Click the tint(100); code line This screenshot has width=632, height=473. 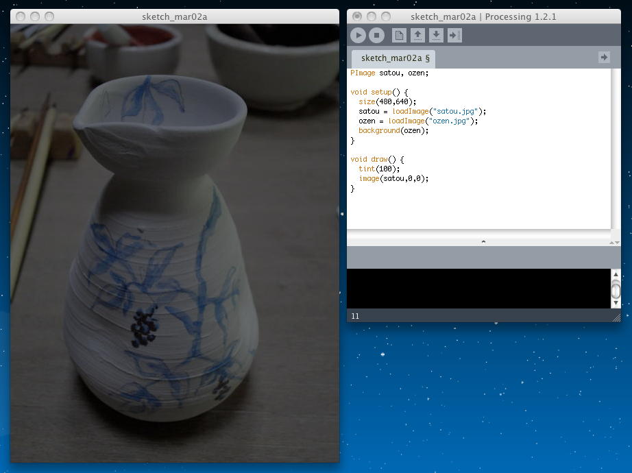pos(379,169)
